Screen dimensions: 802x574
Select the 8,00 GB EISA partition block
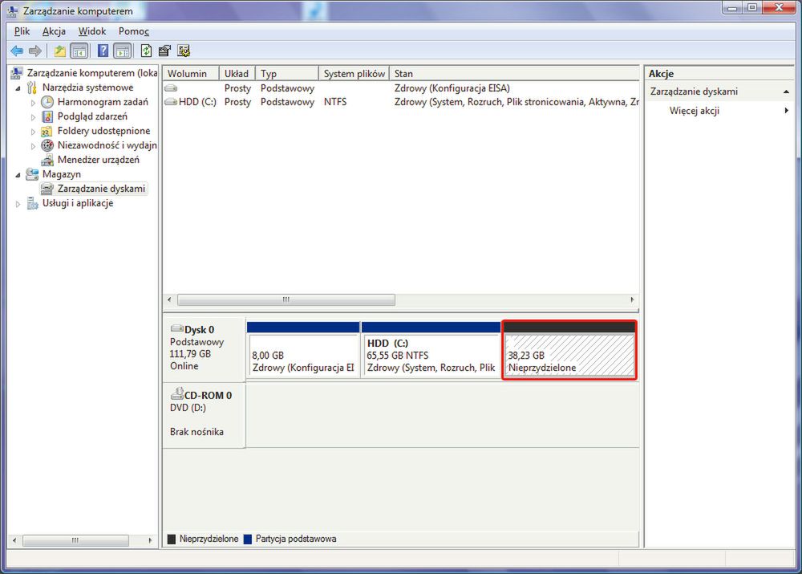tap(303, 350)
